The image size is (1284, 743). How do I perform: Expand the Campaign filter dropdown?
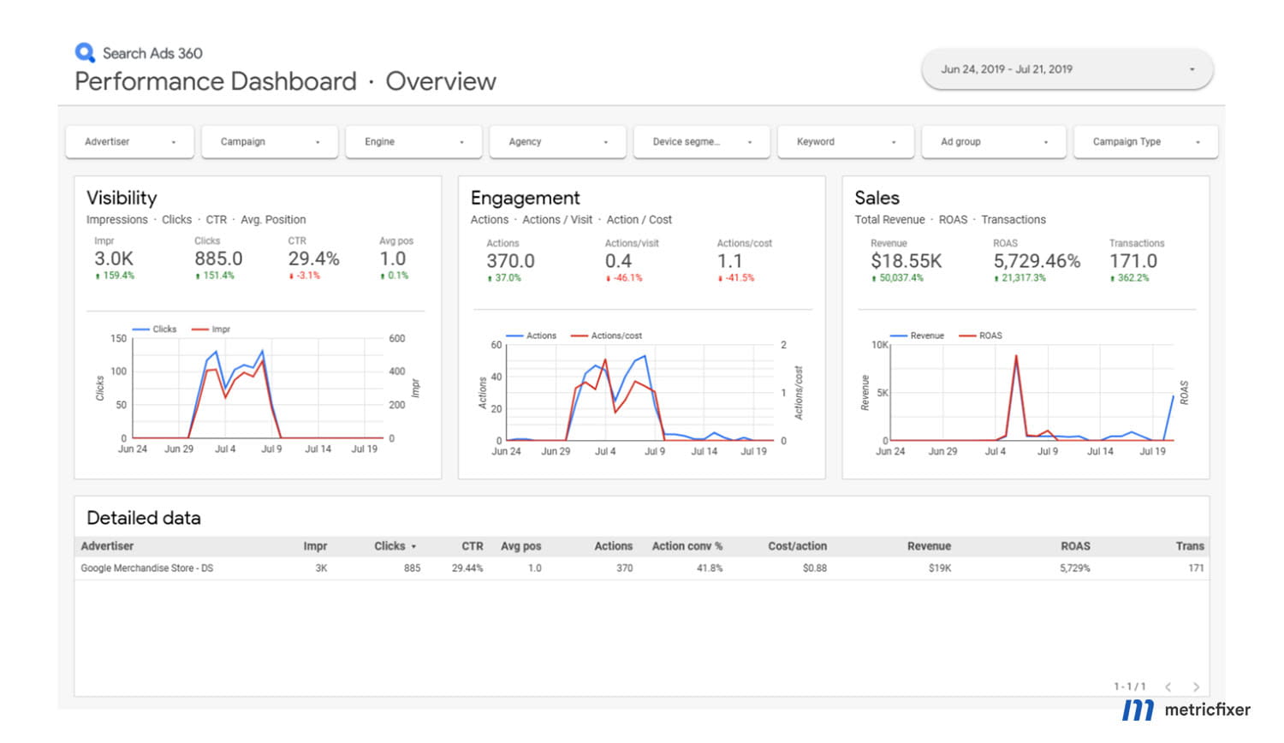(x=270, y=142)
